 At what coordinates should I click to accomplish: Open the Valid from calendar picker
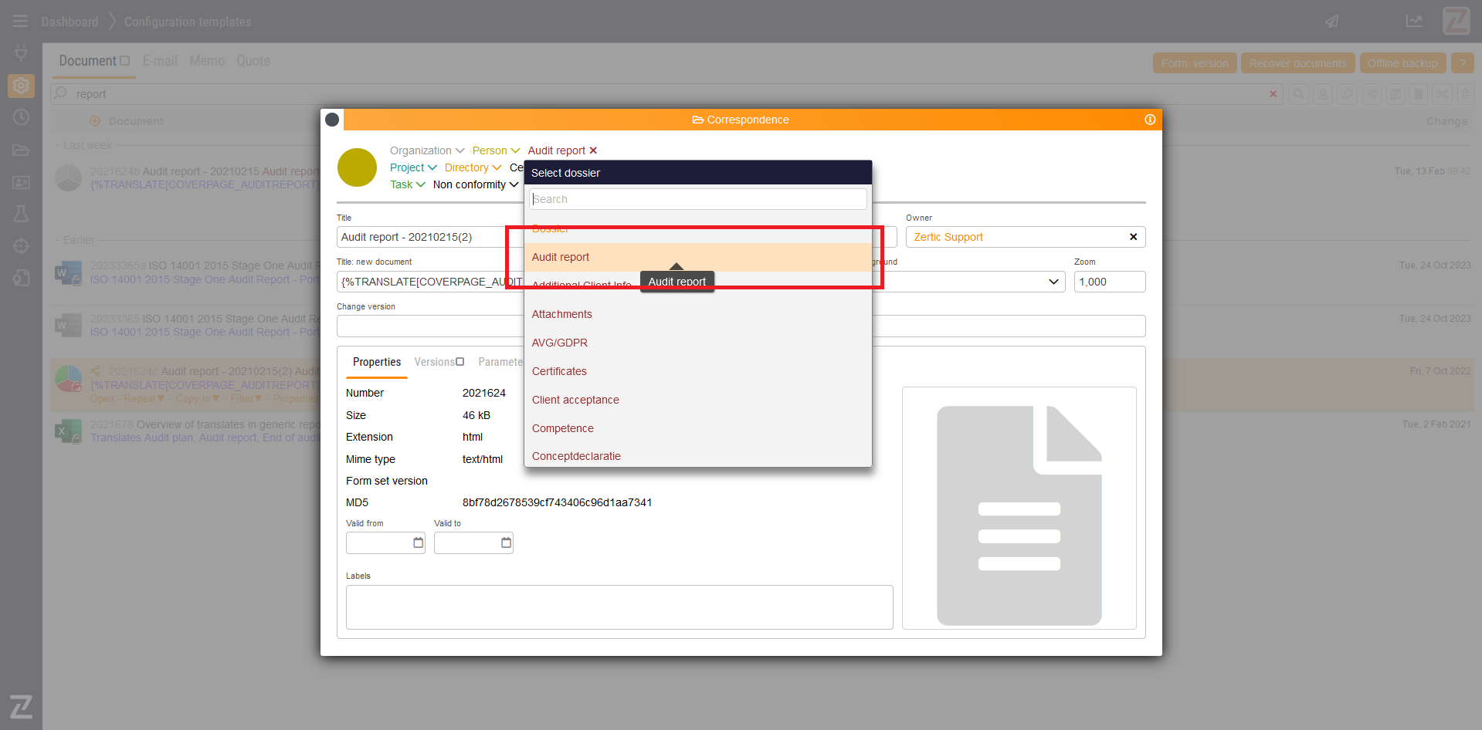[418, 542]
